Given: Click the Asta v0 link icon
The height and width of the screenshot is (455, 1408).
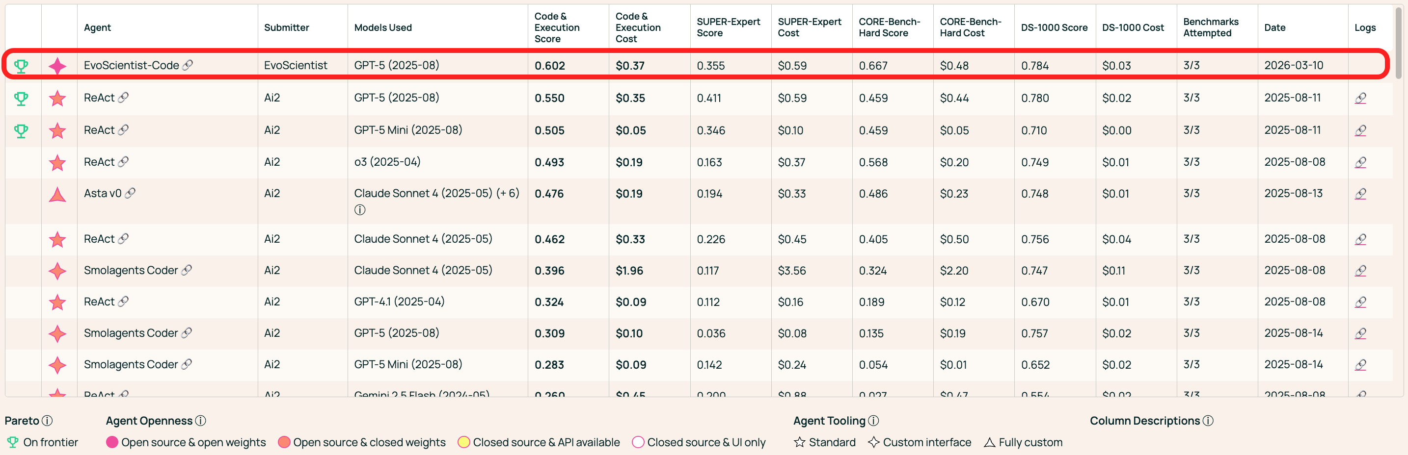Looking at the screenshot, I should [x=130, y=193].
